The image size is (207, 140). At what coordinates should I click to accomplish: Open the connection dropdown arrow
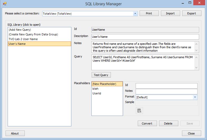click(x=135, y=14)
